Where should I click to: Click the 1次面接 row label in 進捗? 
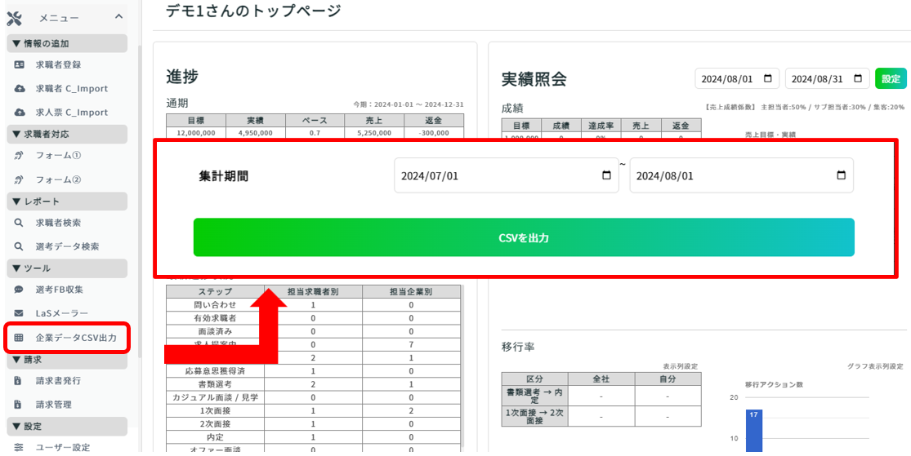[x=215, y=411]
